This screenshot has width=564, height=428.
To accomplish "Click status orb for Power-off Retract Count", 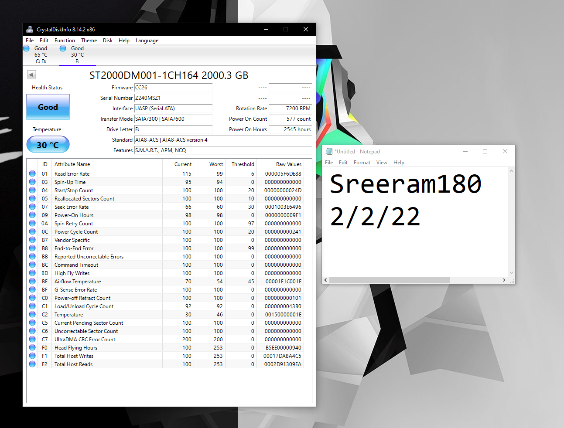I will click(x=32, y=298).
